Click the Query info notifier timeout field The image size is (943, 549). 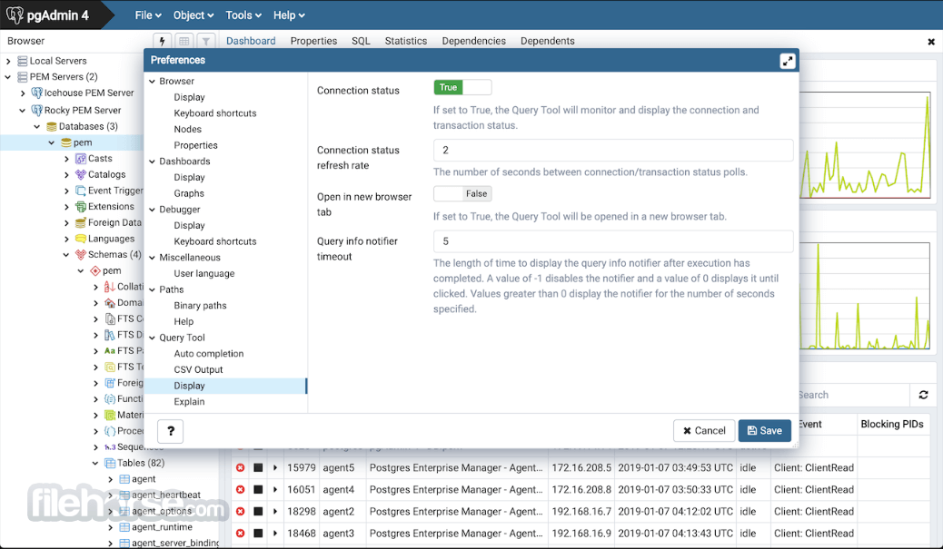pyautogui.click(x=613, y=240)
